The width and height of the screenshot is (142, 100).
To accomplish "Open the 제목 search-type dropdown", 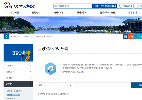I will click(55, 85).
